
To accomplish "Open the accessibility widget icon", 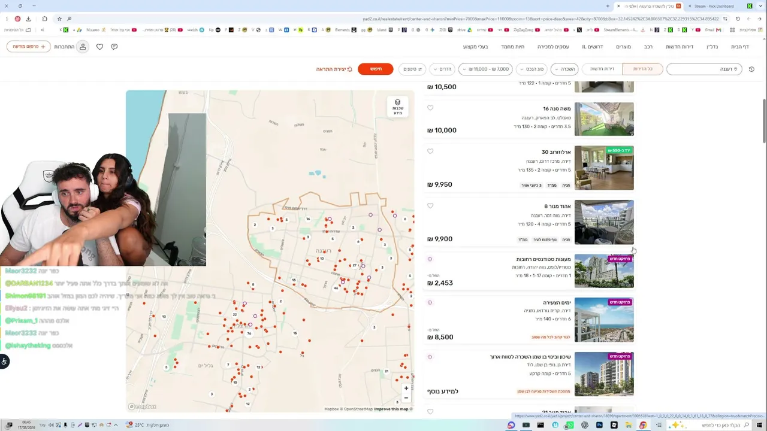I will point(4,361).
